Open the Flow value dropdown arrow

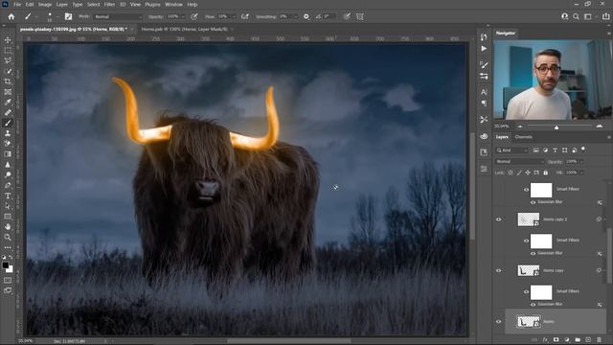(x=234, y=17)
